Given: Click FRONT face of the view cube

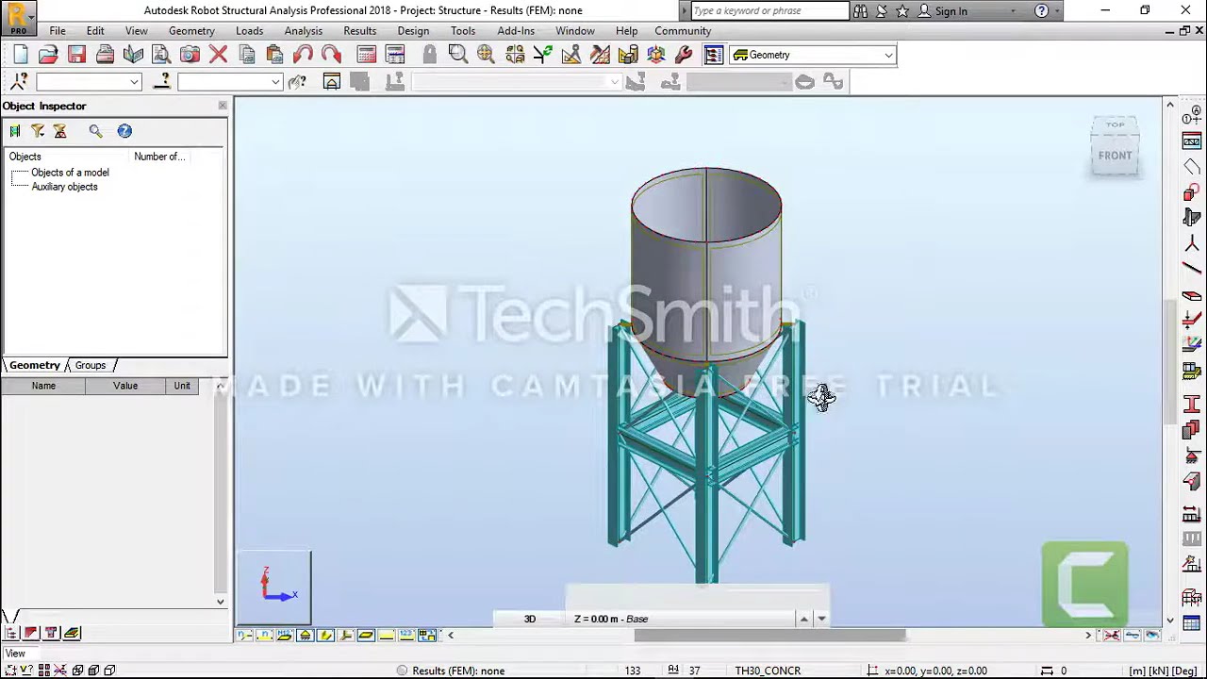Looking at the screenshot, I should click(1115, 157).
